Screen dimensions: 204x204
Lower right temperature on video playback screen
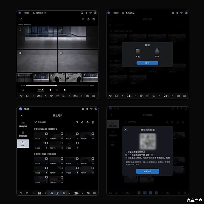[x=69, y=96]
